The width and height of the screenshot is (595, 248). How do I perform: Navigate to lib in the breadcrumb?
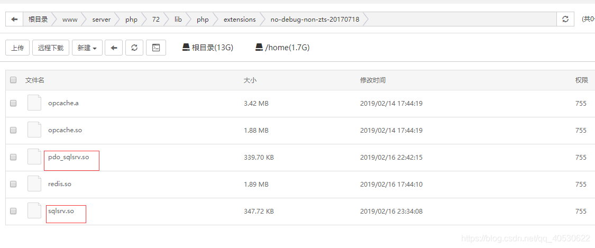tap(178, 20)
